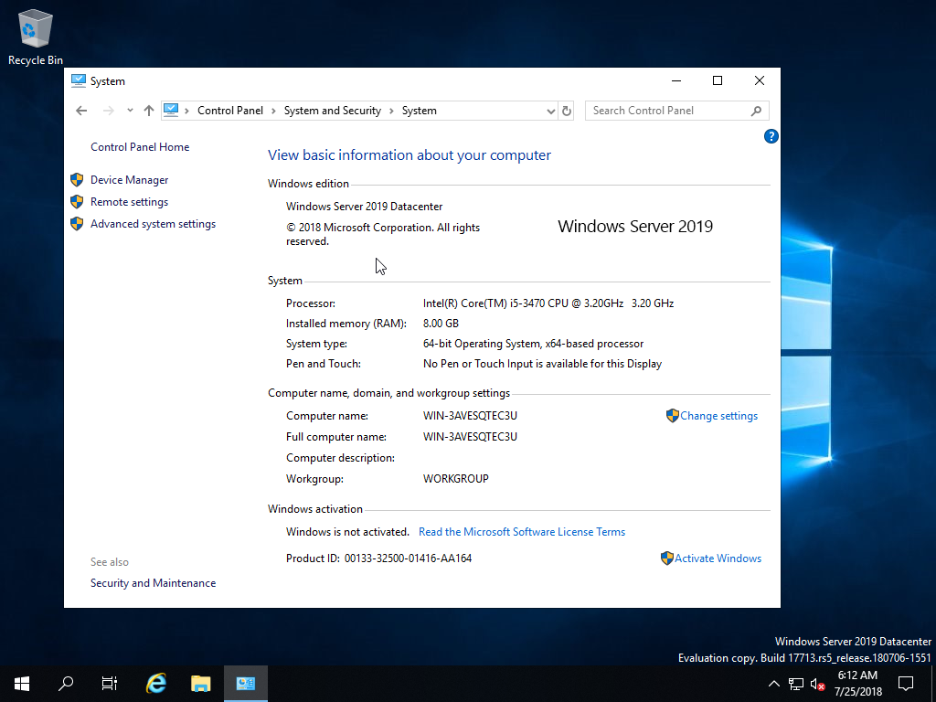Open Security and Maintenance link
Screen dimensions: 936x702
tap(153, 583)
